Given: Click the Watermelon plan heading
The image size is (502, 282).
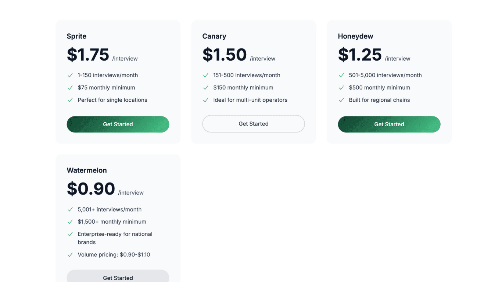Looking at the screenshot, I should 87,170.
